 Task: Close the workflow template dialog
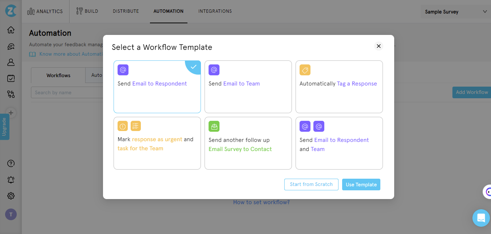379,46
